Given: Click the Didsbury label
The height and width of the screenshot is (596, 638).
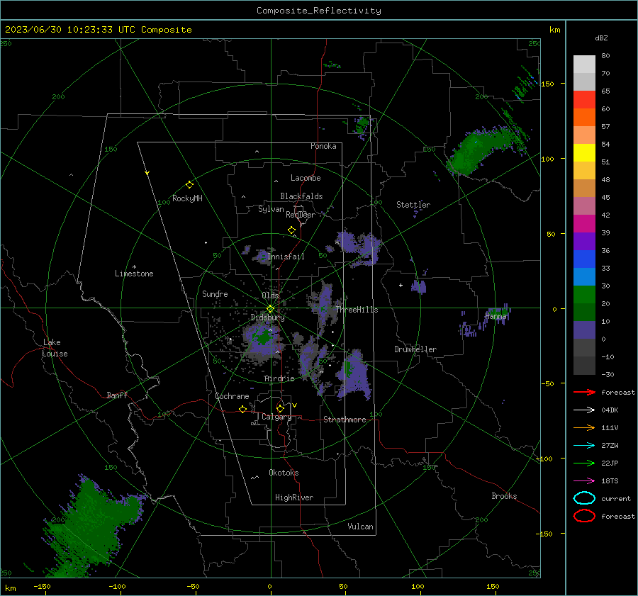Looking at the screenshot, I should (267, 317).
